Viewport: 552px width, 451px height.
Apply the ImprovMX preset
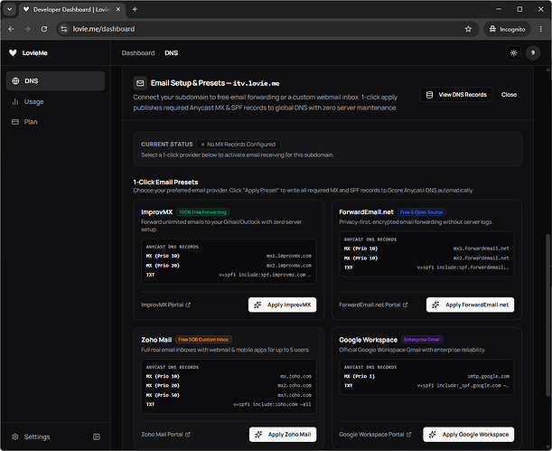coord(283,305)
